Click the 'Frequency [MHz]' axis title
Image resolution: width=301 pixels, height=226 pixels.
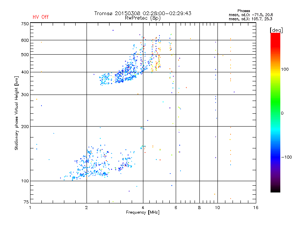[143, 212]
